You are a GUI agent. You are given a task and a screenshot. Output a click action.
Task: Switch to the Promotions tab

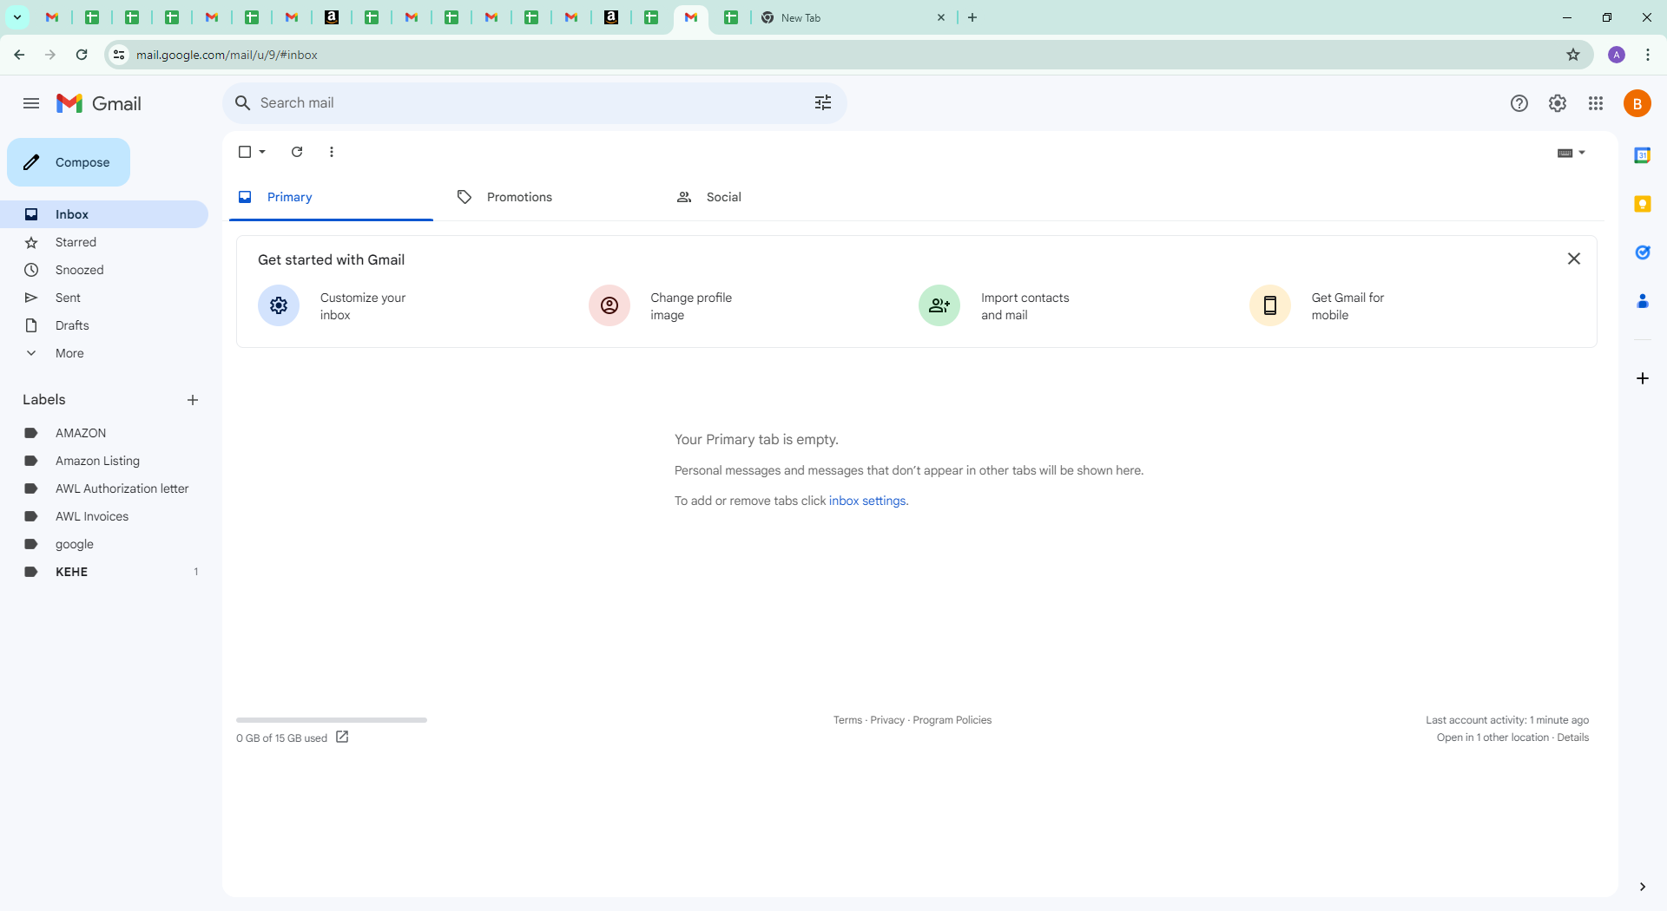pyautogui.click(x=550, y=197)
